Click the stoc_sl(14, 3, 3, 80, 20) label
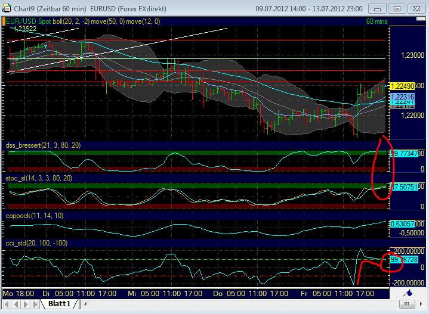429x314 pixels. coord(39,178)
